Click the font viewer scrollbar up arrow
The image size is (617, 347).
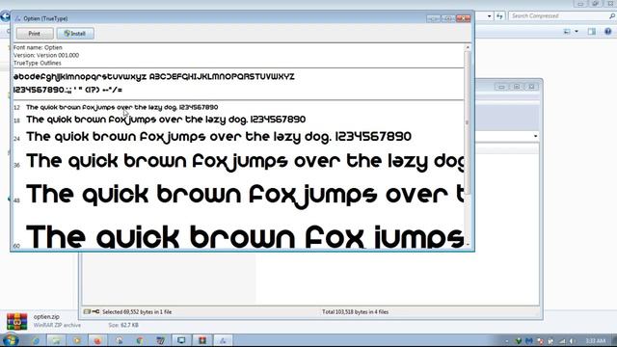point(468,47)
